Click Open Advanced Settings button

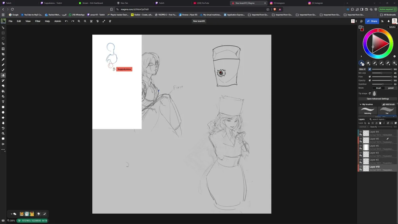point(378,99)
